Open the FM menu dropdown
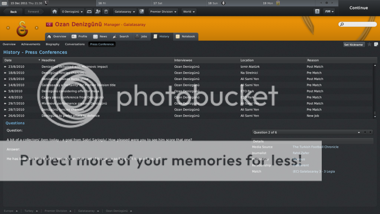The height and width of the screenshot is (214, 380). (329, 11)
